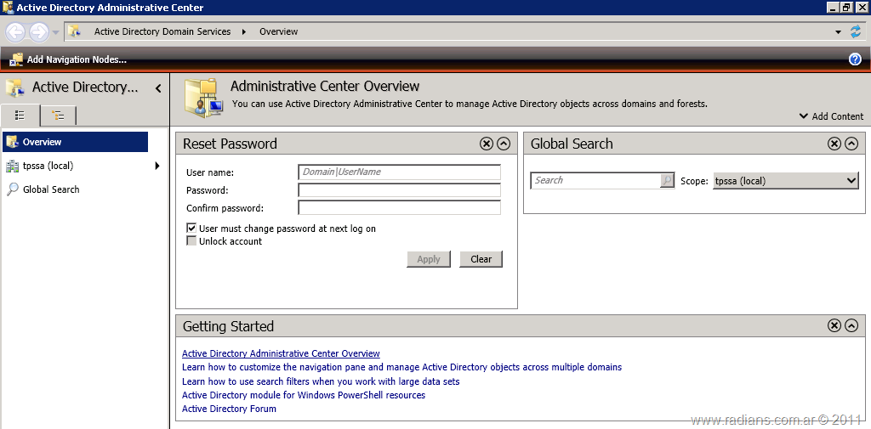The image size is (871, 429).
Task: Open Add Navigation Nodes menu
Action: click(x=68, y=59)
